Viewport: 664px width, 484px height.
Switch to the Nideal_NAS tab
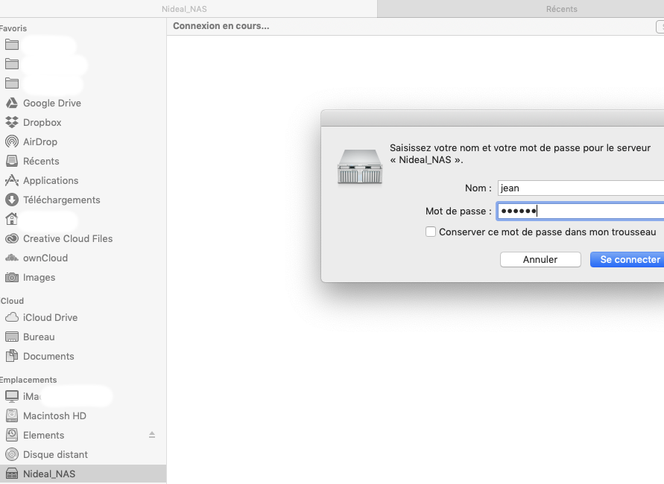click(184, 9)
